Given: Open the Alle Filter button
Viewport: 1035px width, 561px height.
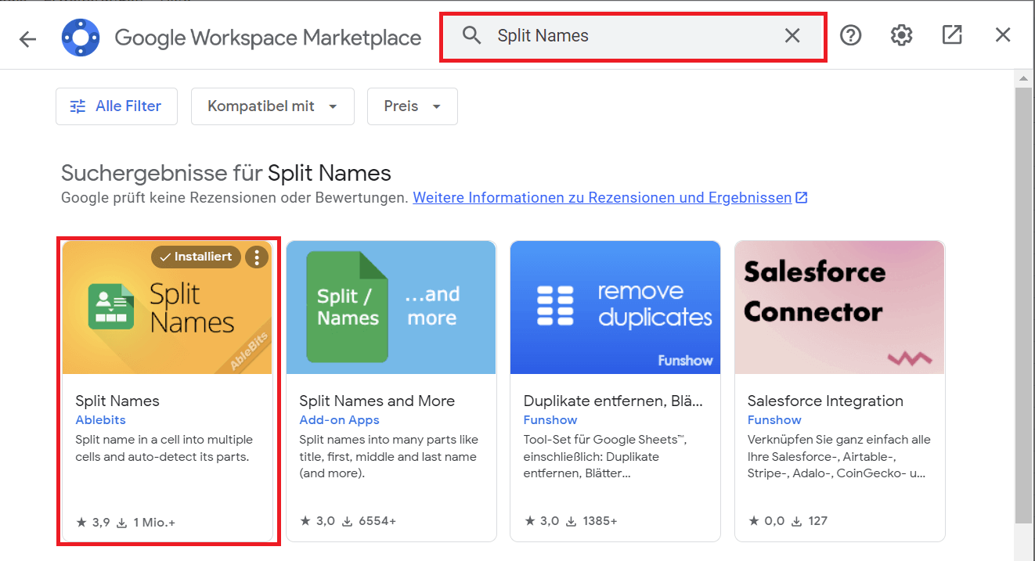Looking at the screenshot, I should (117, 106).
